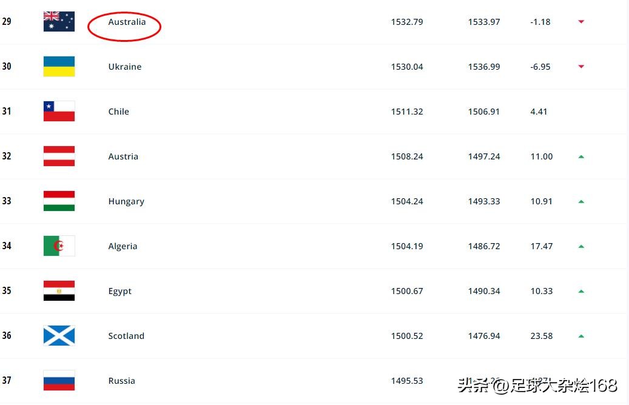Click Egypt's previous points 1490.34

484,291
